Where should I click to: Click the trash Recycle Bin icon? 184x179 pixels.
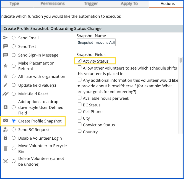[5, 149]
